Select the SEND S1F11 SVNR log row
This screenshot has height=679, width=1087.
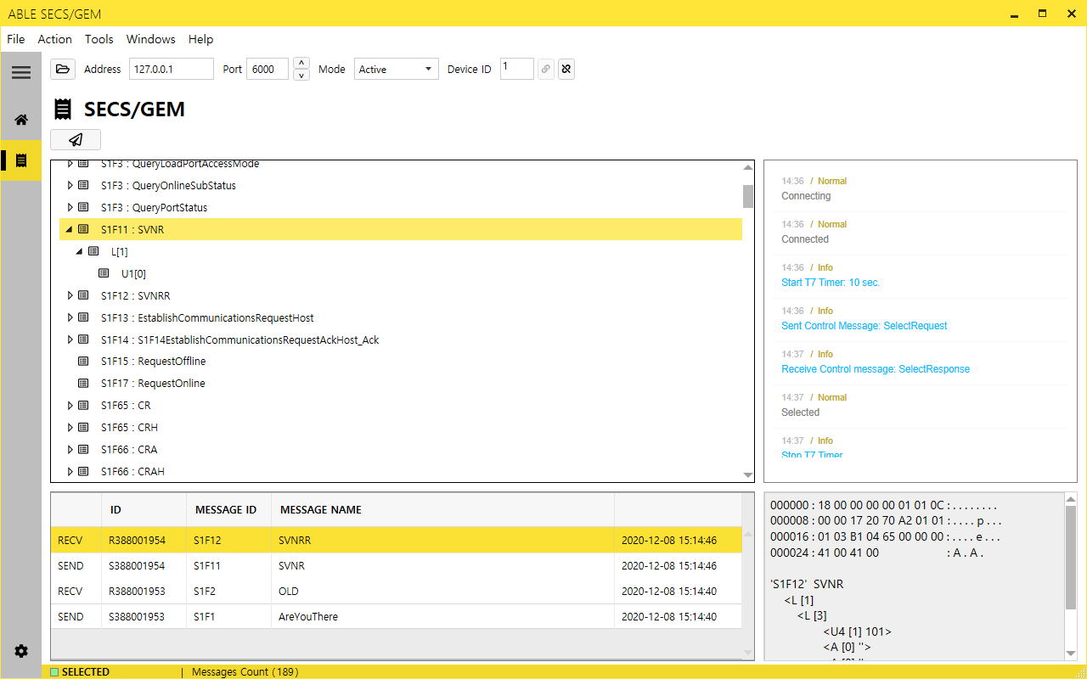pos(396,565)
